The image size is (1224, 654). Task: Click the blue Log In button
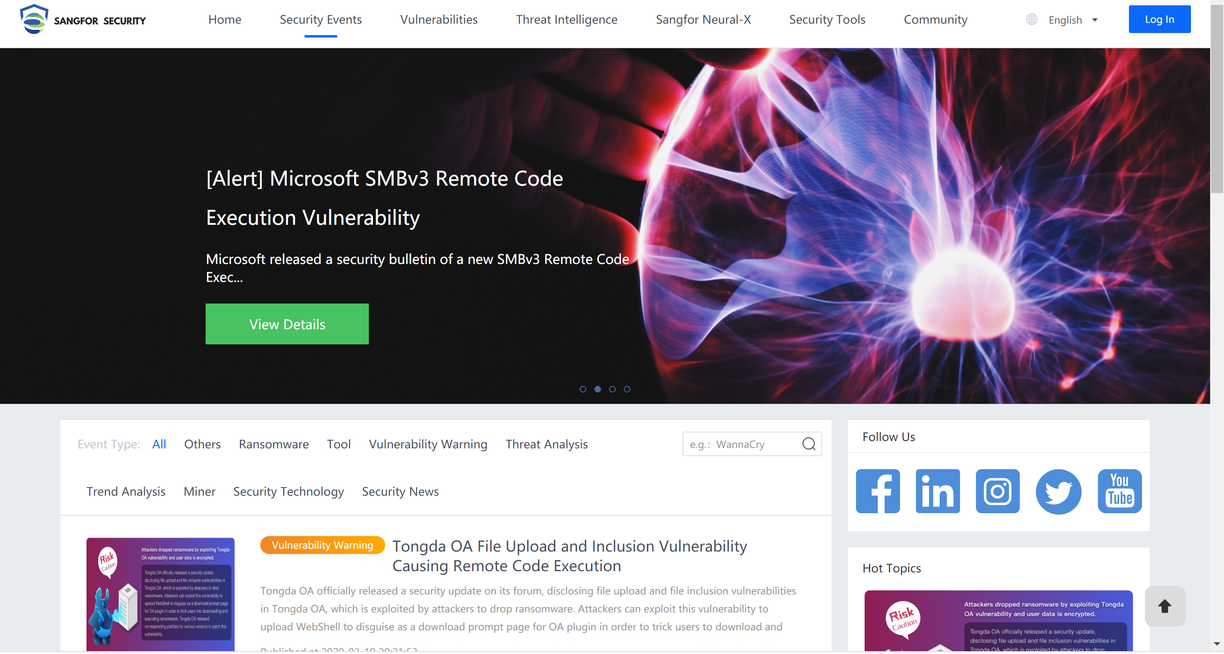(x=1159, y=20)
